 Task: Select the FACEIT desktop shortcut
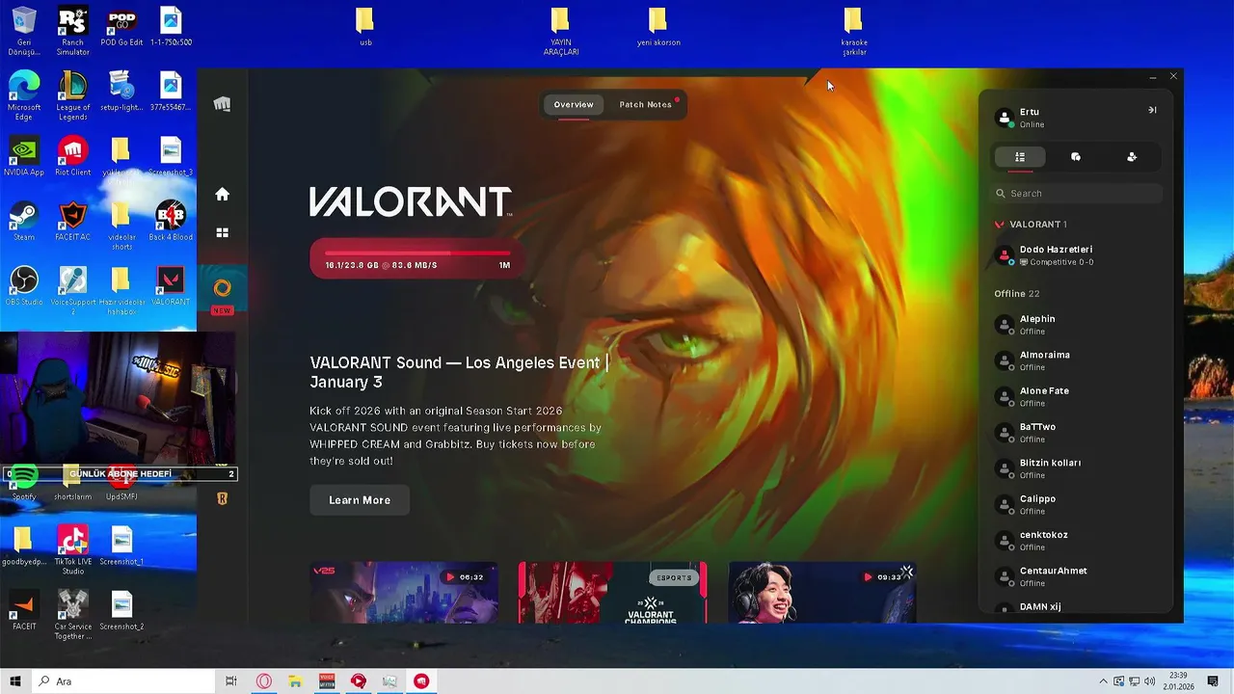pyautogui.click(x=24, y=611)
